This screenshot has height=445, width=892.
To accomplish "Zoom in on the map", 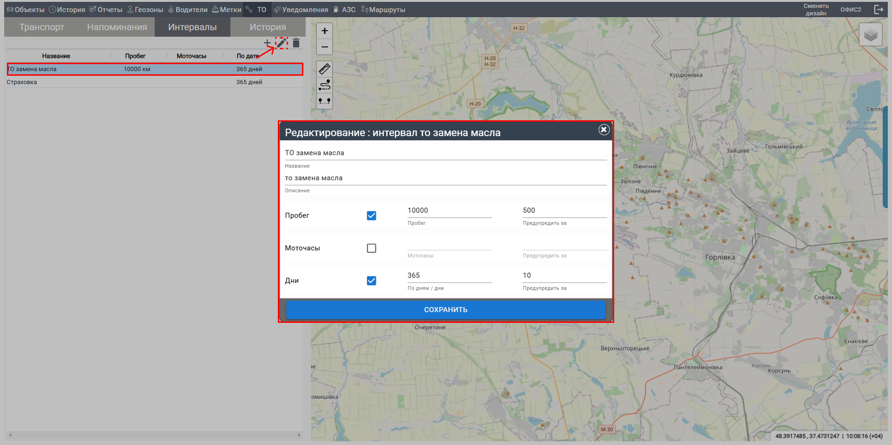I will pos(324,31).
